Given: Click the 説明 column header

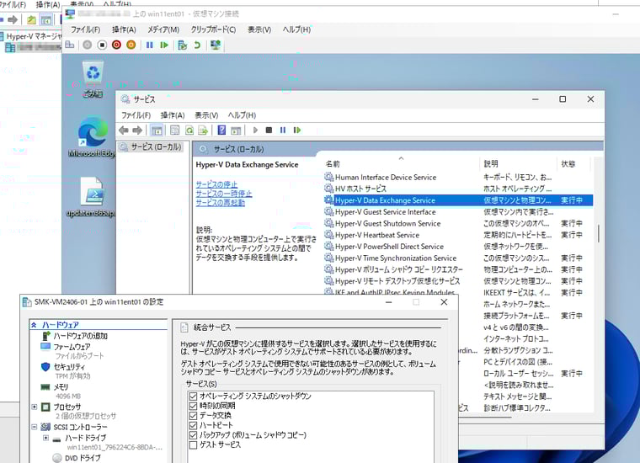Looking at the screenshot, I should click(519, 163).
